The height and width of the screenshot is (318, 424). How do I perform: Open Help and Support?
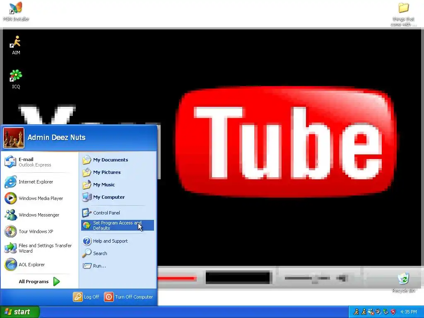(117, 241)
